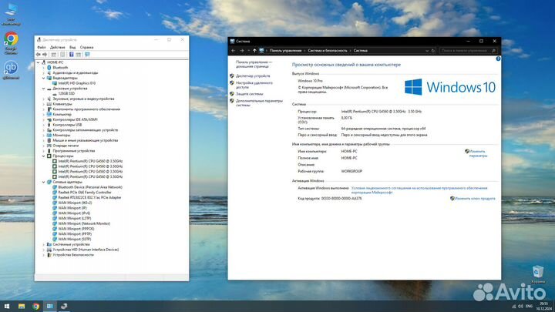Click the Windows Start button
555x312 pixels.
tap(5, 306)
